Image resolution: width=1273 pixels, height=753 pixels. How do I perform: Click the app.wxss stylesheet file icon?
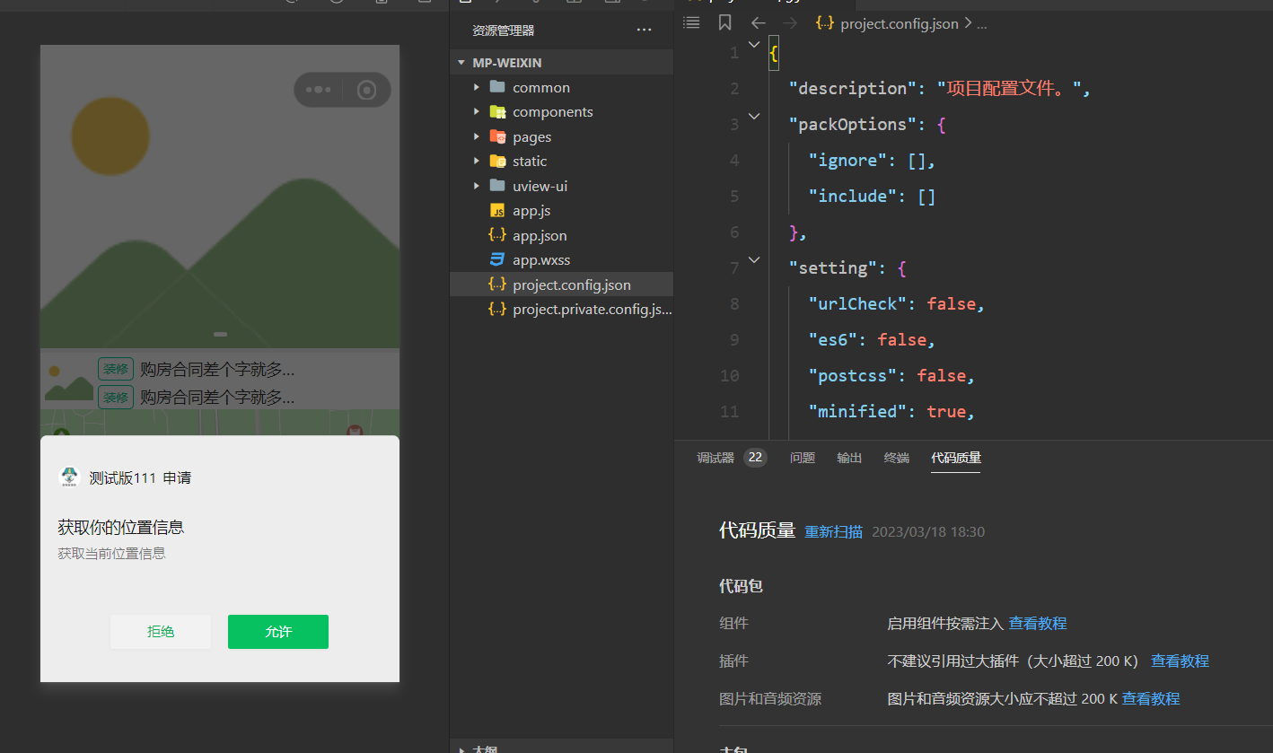pos(497,260)
